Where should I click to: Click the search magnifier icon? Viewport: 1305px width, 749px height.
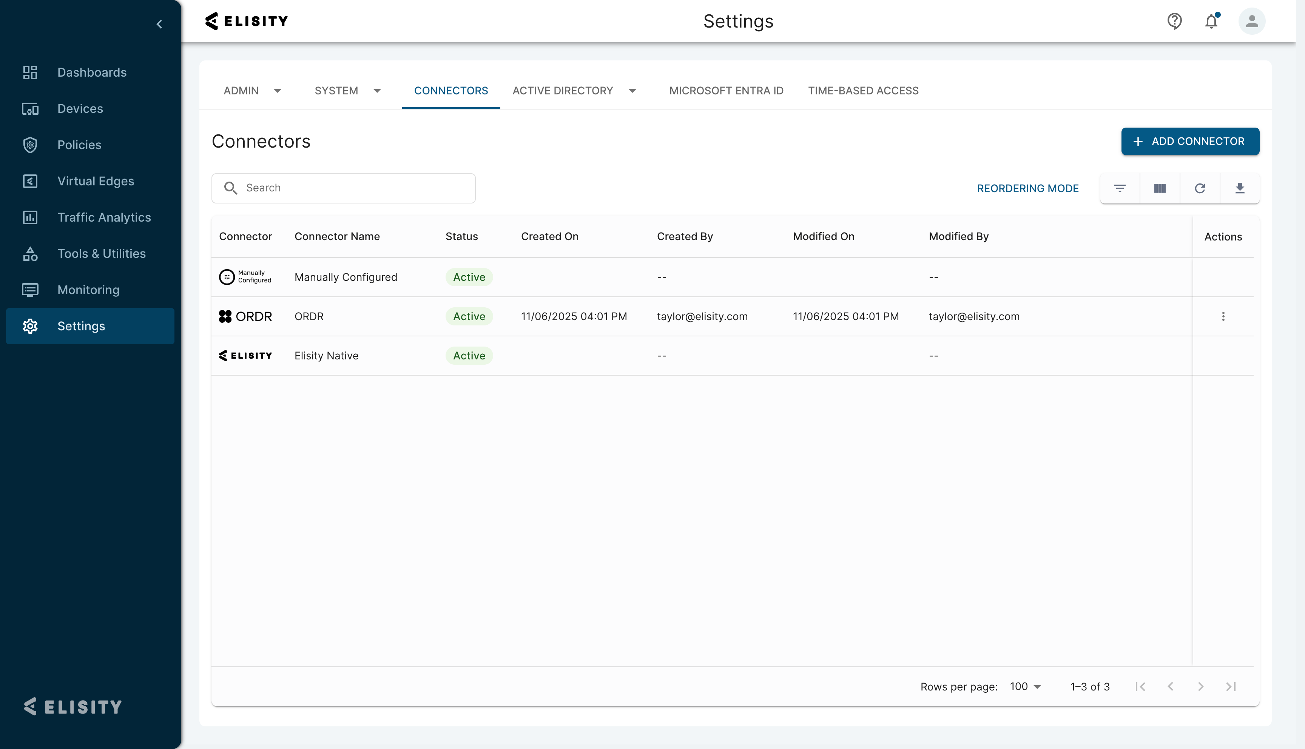point(231,188)
